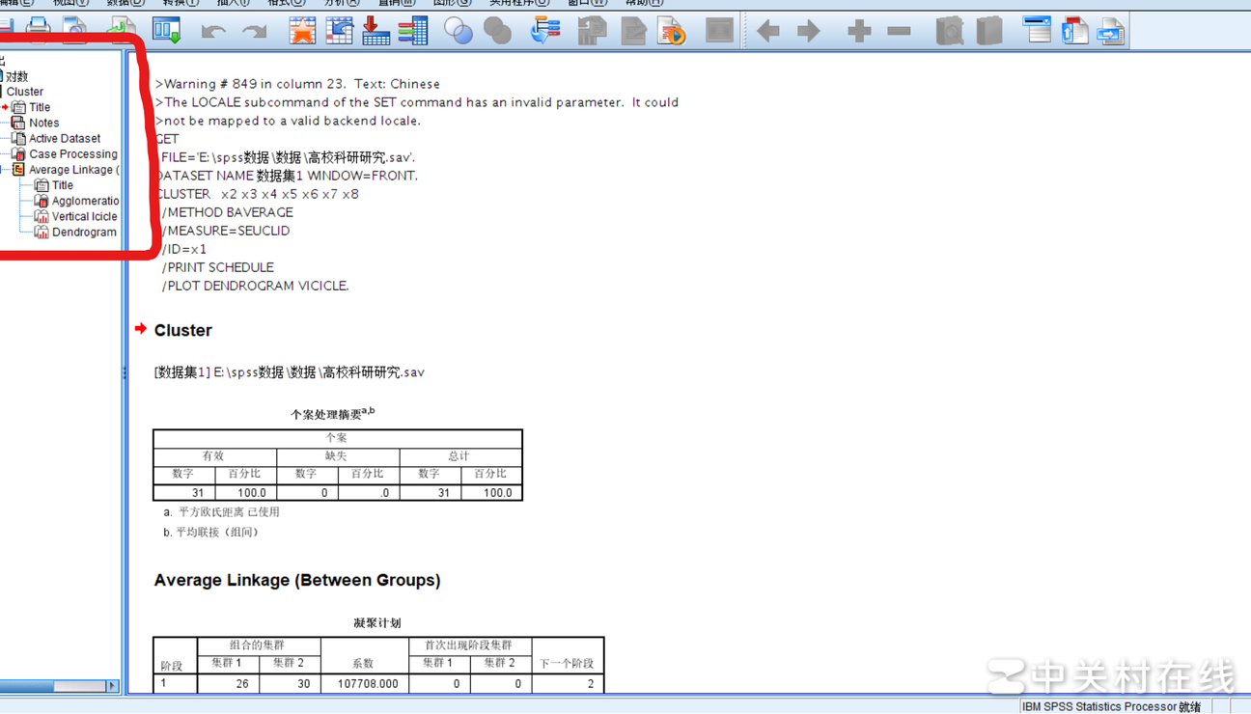Click the Average Linkage (Between Groups) heading
Viewport: 1251px width, 714px height.
point(296,580)
